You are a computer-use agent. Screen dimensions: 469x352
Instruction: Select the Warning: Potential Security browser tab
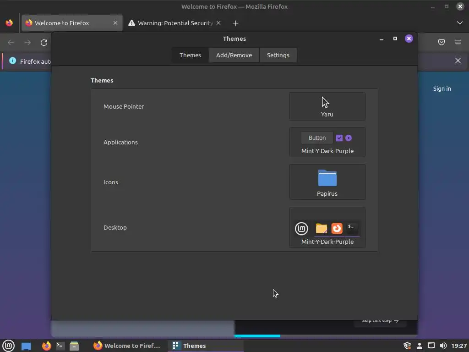pos(175,23)
